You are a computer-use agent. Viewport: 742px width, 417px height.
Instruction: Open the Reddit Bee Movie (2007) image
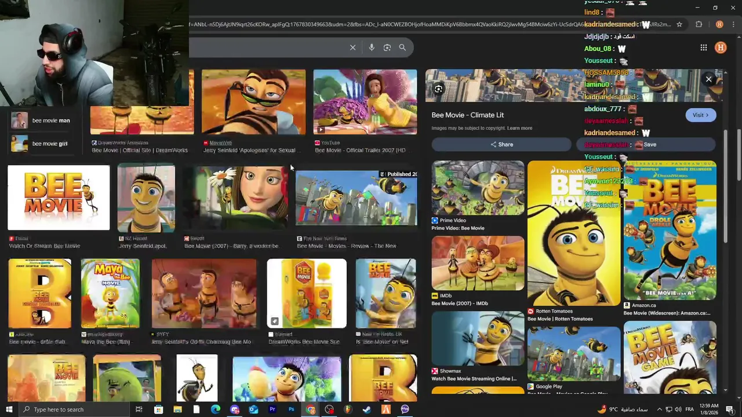(235, 197)
